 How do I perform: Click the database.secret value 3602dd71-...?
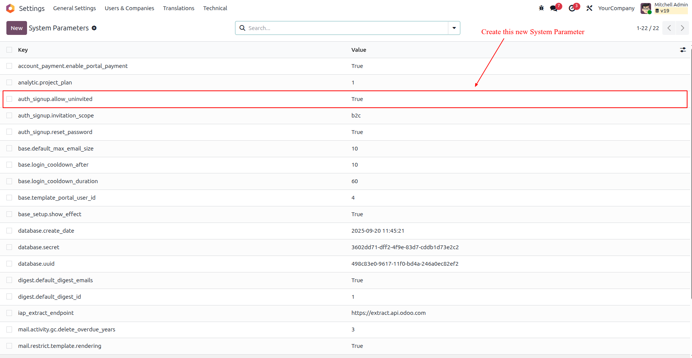point(405,247)
